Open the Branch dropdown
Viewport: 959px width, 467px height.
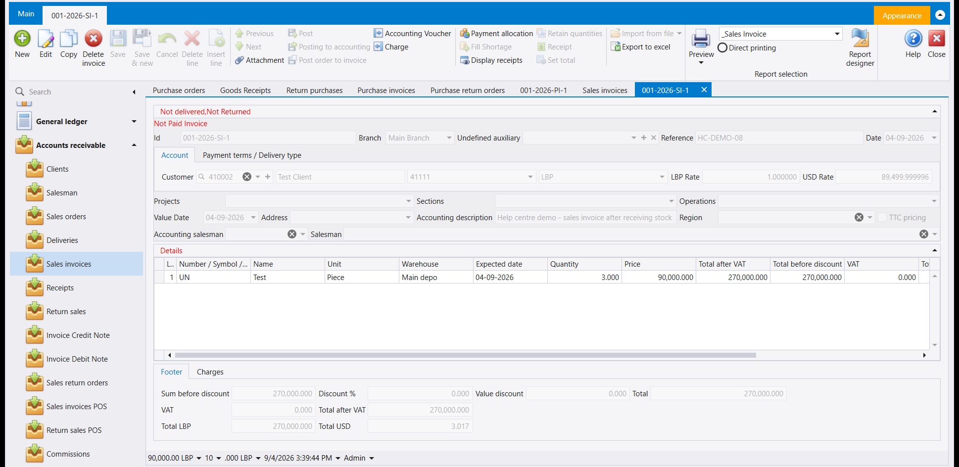click(x=449, y=138)
